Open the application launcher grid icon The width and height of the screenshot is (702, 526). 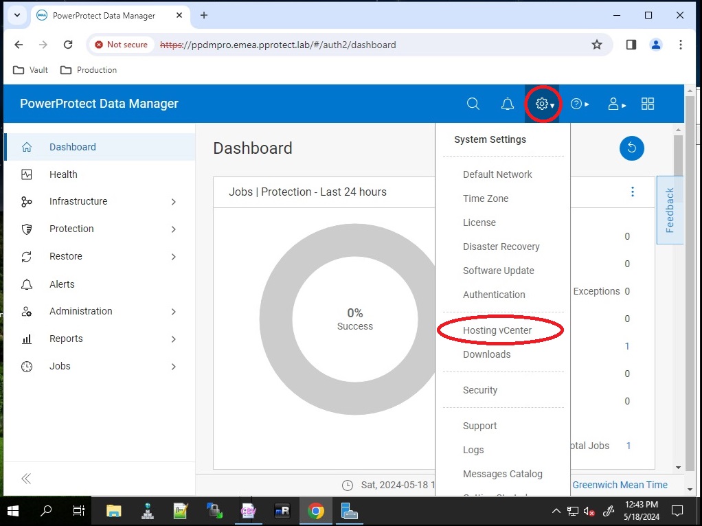coord(648,104)
